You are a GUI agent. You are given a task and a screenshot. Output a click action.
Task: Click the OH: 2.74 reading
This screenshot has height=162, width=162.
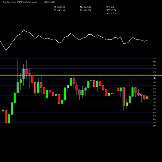click(x=111, y=10)
